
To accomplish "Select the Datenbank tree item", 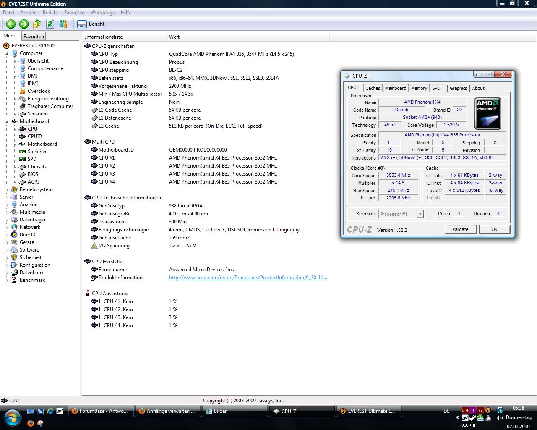I will pos(31,273).
